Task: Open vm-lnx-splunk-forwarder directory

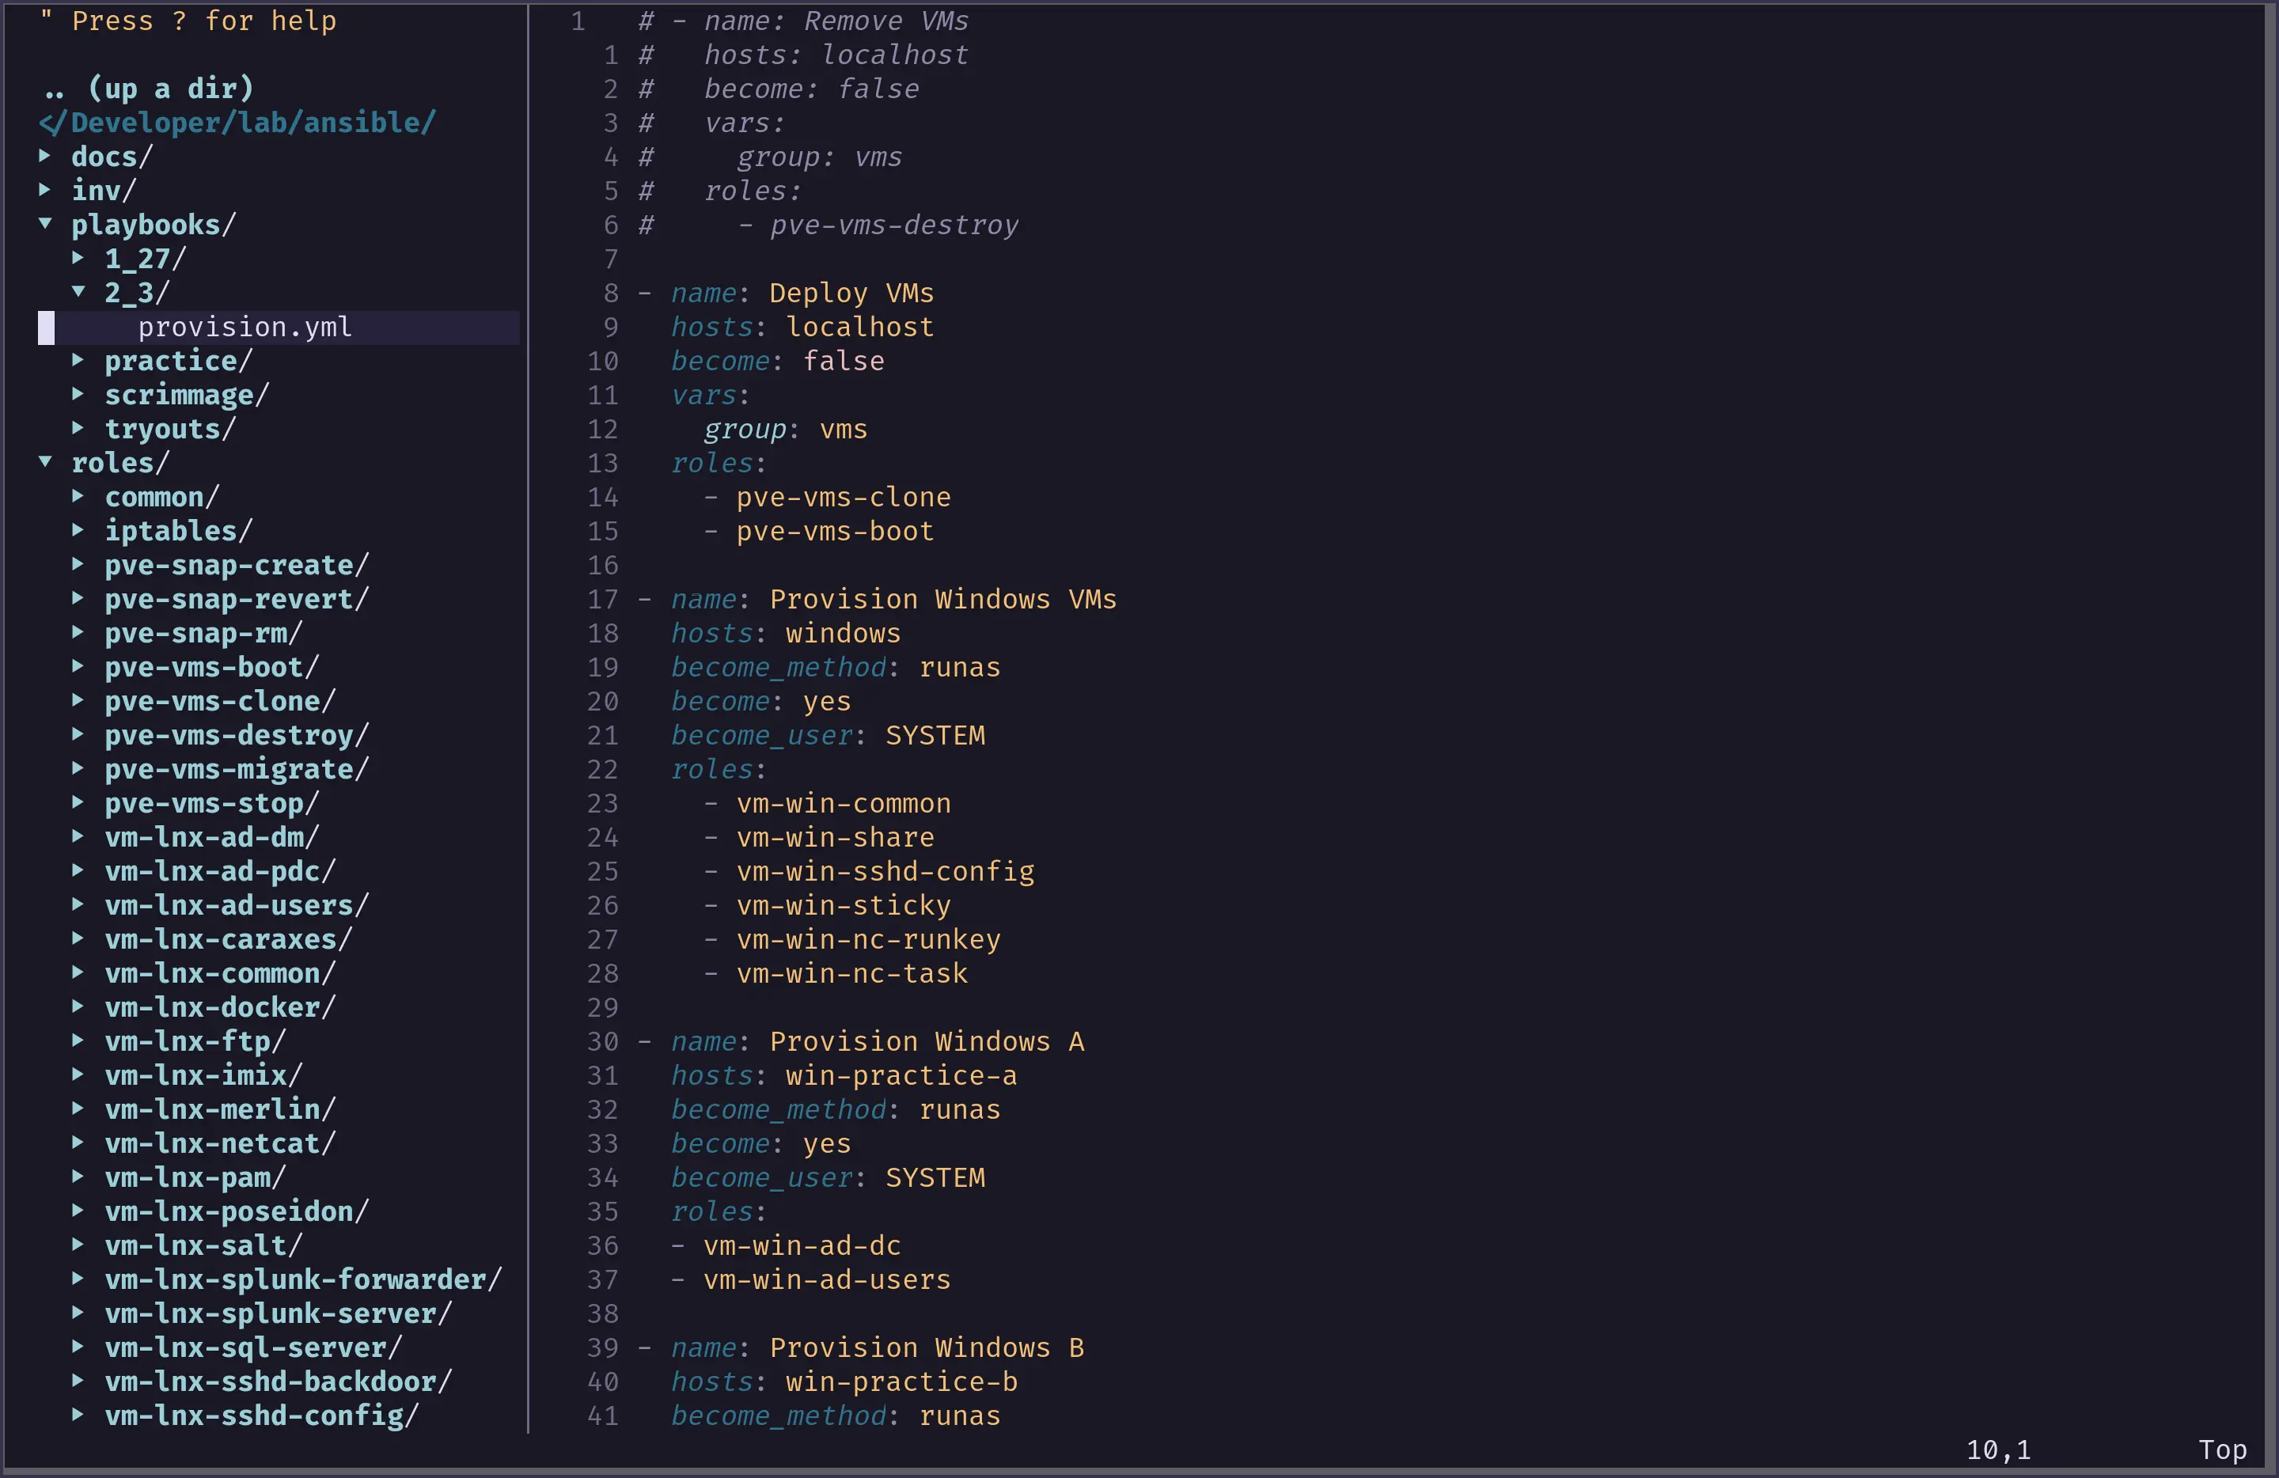Action: pos(302,1280)
